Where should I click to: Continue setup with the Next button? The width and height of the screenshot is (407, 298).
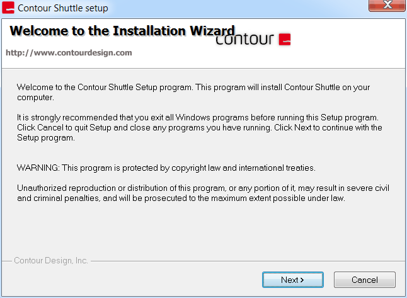point(293,280)
